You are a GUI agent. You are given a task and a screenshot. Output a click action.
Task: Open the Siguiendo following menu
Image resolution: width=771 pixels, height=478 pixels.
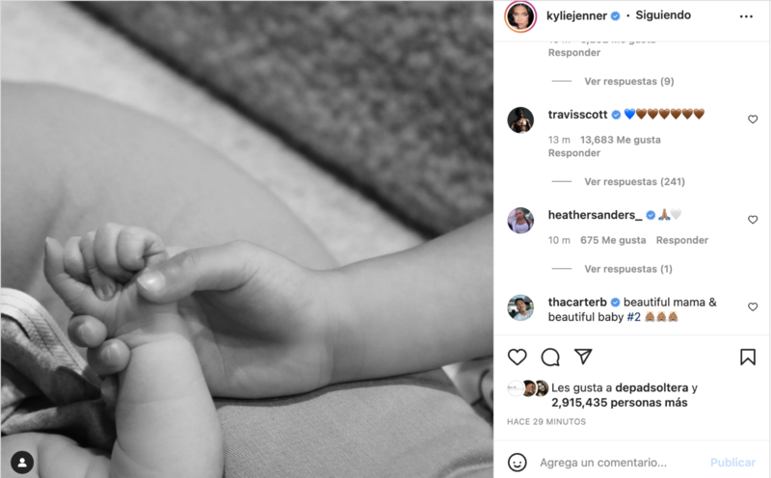tap(663, 15)
